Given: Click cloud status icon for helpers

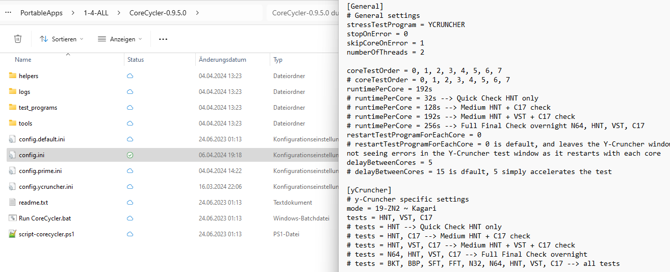Looking at the screenshot, I should pyautogui.click(x=130, y=76).
